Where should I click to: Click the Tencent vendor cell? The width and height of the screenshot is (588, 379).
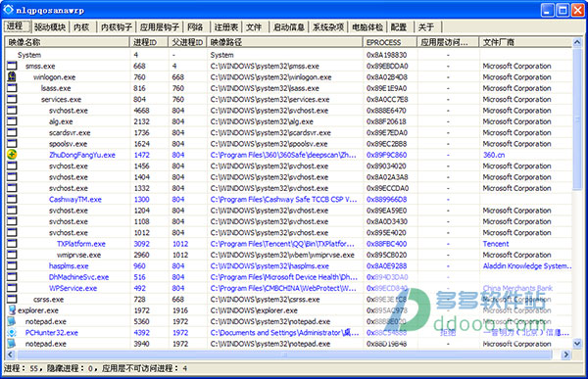point(496,244)
